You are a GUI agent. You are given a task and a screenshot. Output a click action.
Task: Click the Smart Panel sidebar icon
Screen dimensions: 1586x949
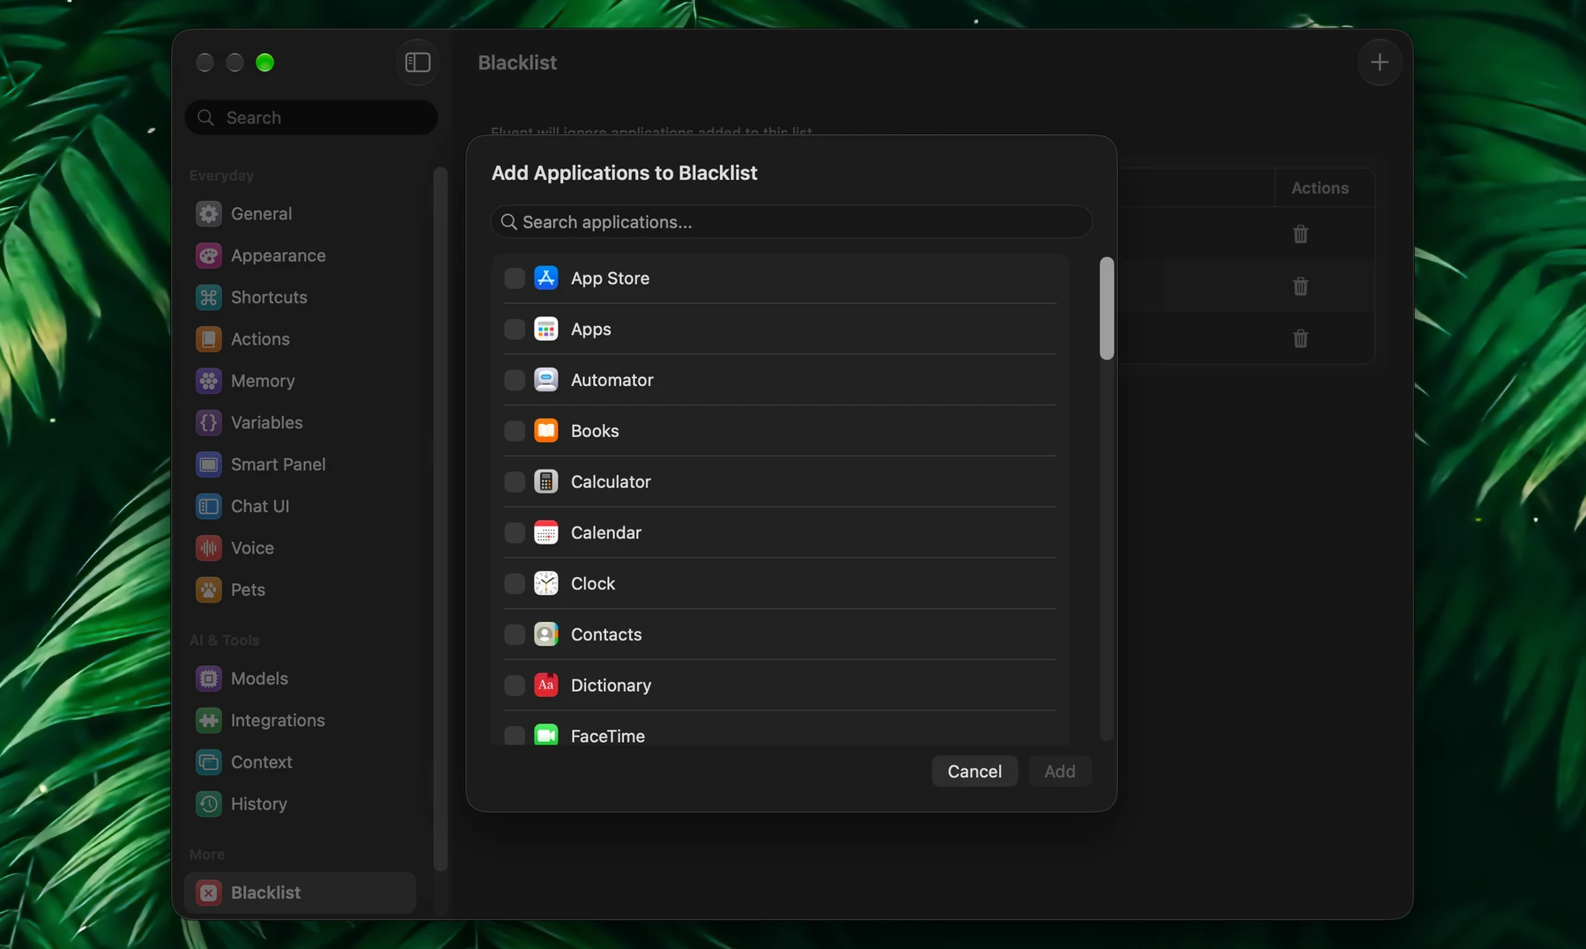tap(209, 464)
